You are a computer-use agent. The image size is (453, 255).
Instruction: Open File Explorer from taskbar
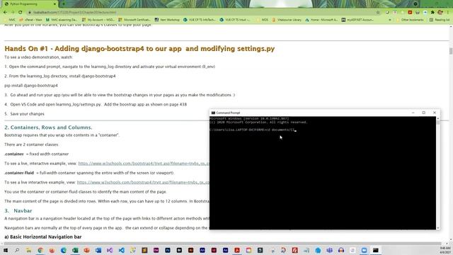click(28, 250)
